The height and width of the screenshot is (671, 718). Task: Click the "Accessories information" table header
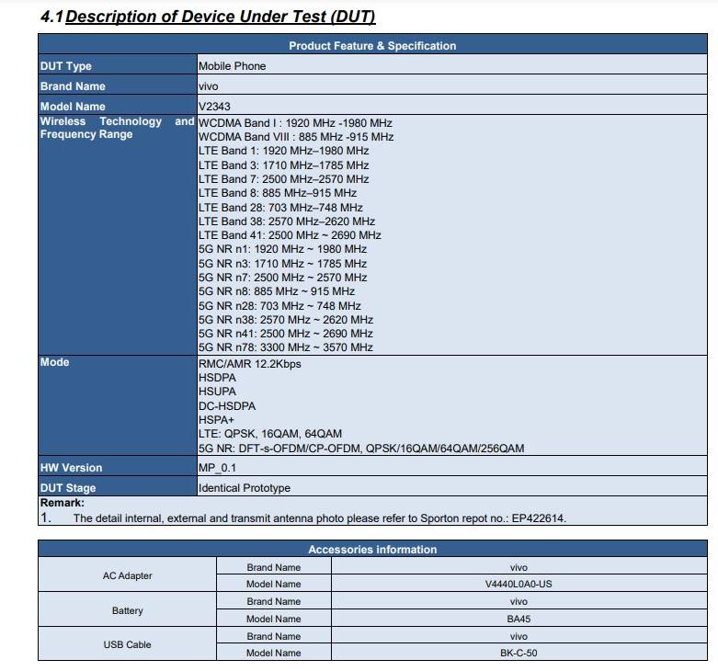point(372,550)
